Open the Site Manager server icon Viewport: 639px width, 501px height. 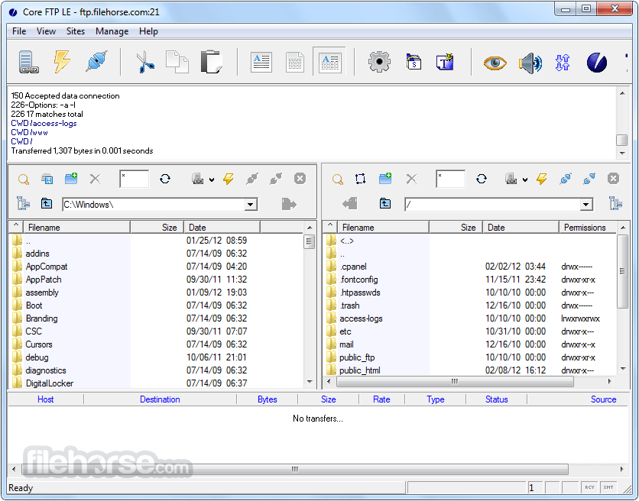pos(28,63)
